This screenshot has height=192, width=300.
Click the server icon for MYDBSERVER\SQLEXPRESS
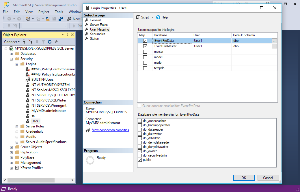tap(11, 48)
